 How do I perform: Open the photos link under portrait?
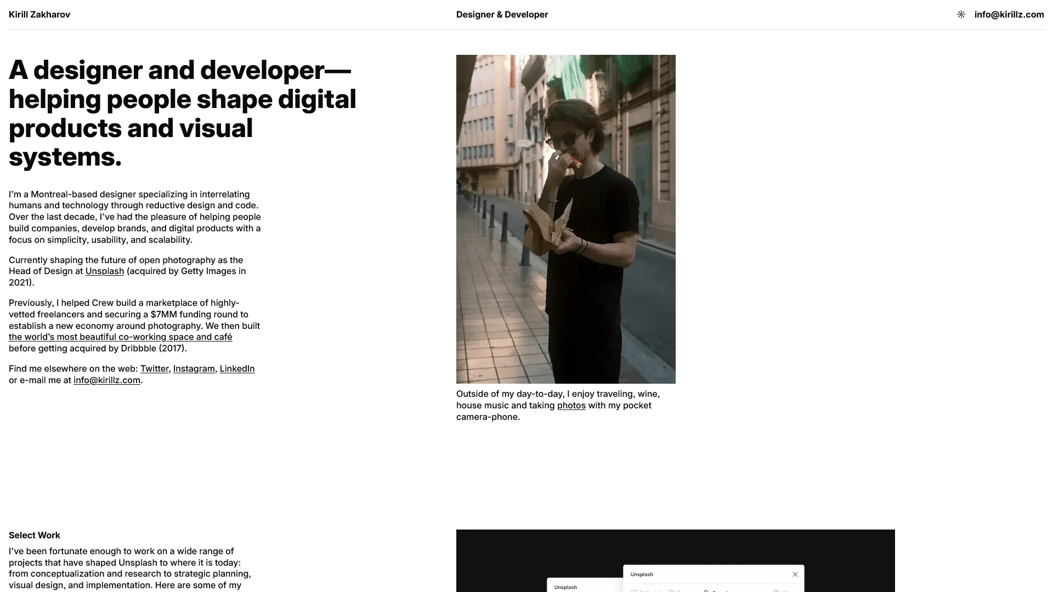click(x=571, y=406)
